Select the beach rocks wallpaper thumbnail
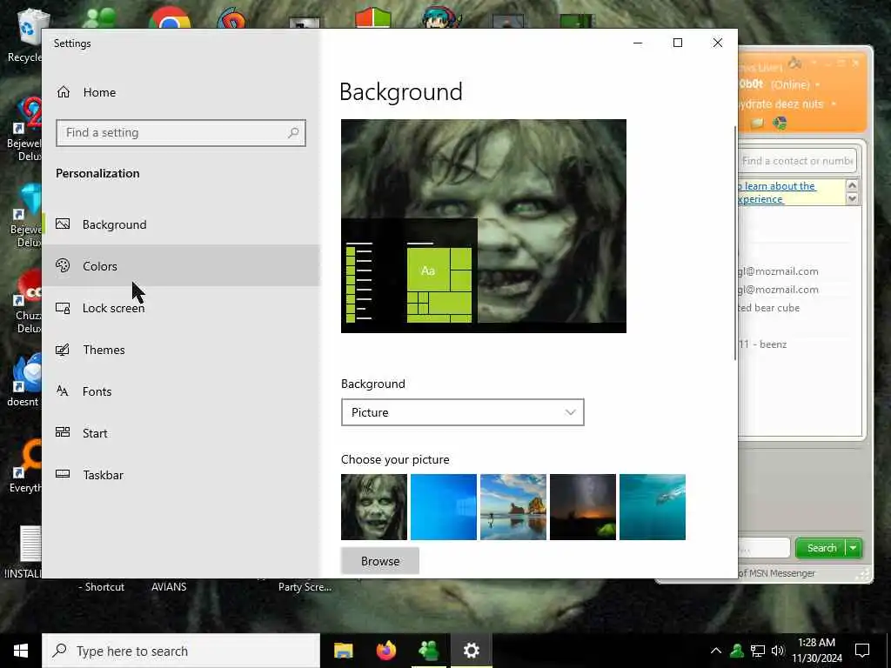The height and width of the screenshot is (668, 891). click(513, 507)
